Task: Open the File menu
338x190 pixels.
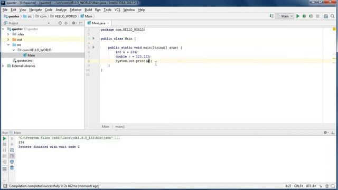Action: [x=5, y=9]
